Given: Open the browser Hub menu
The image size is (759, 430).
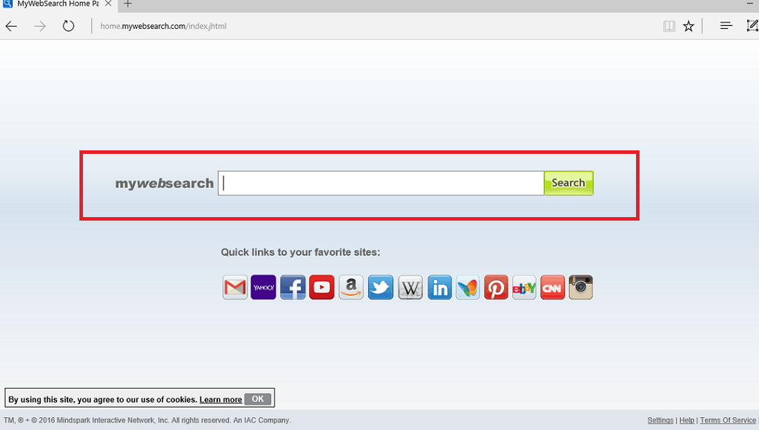Looking at the screenshot, I should click(726, 25).
